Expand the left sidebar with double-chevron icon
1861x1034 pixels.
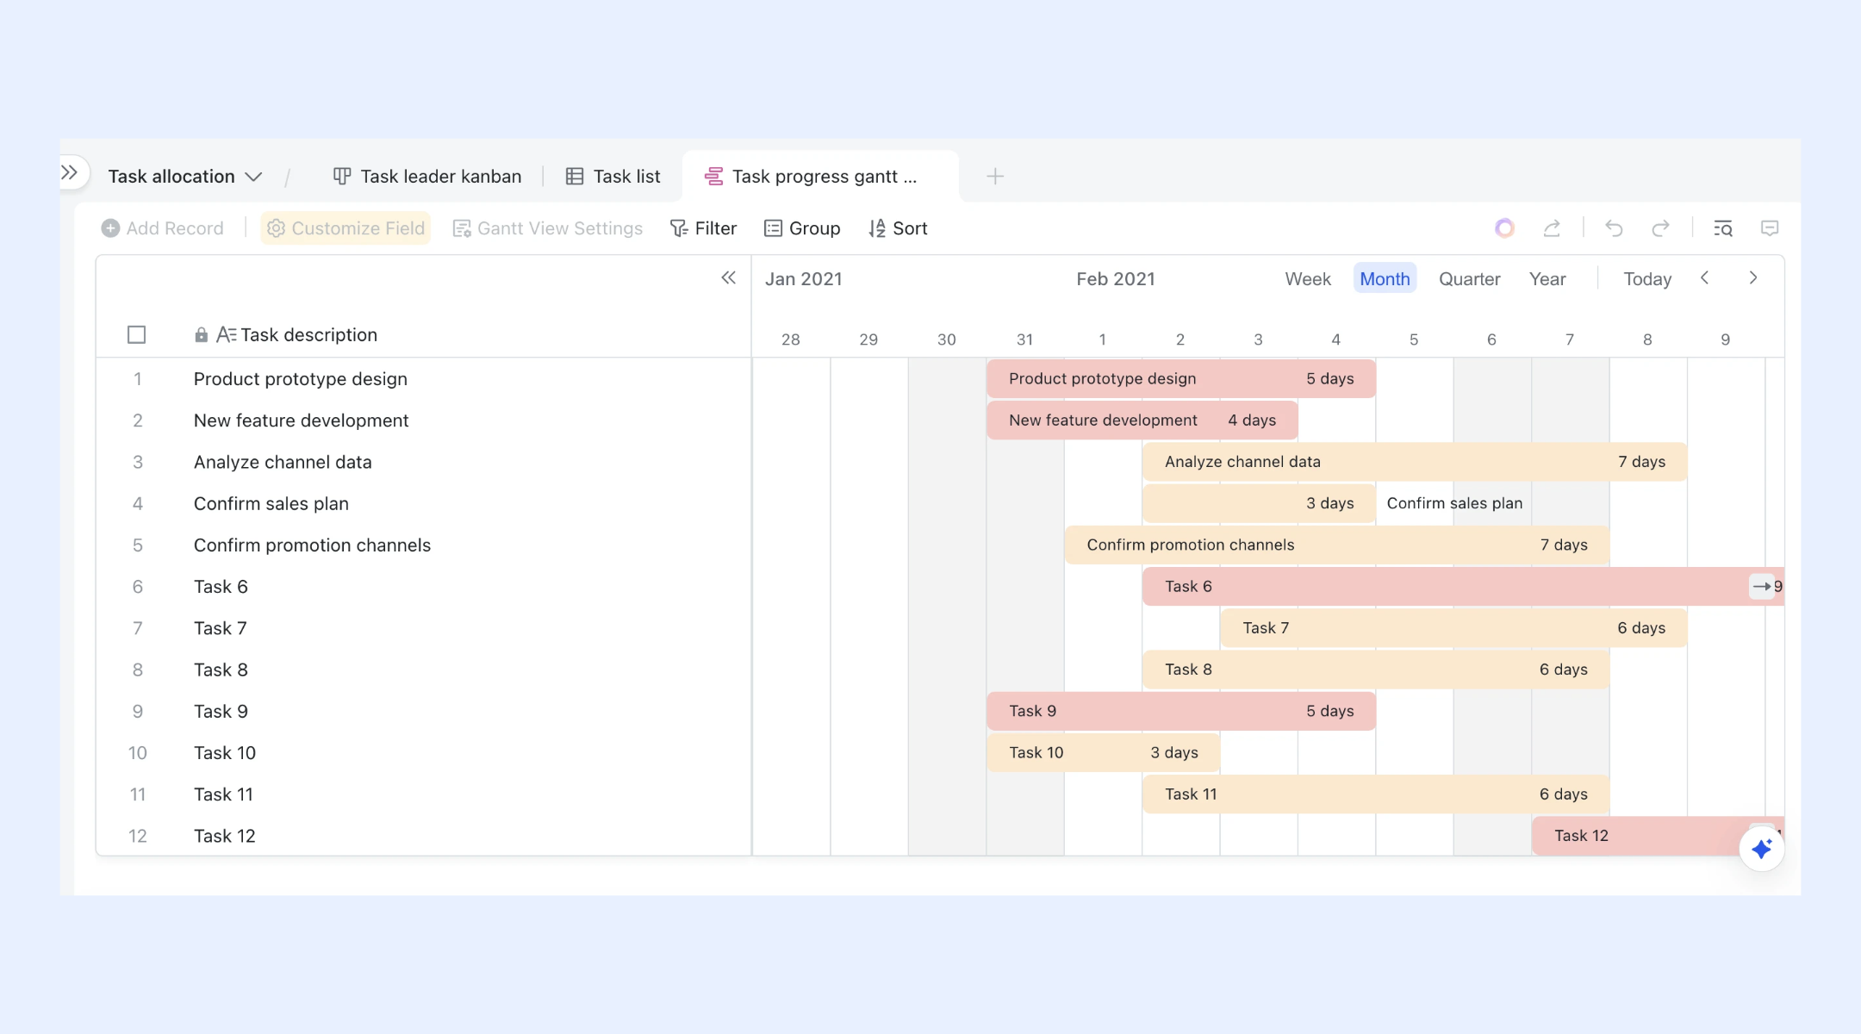pos(70,173)
